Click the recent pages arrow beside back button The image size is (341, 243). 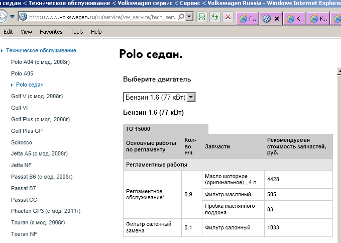12,17
